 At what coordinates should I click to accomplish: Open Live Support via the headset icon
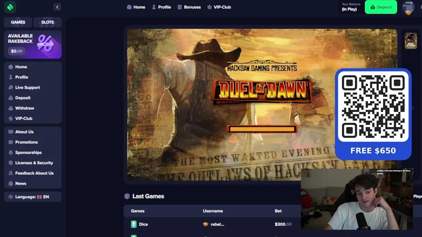click(x=11, y=87)
